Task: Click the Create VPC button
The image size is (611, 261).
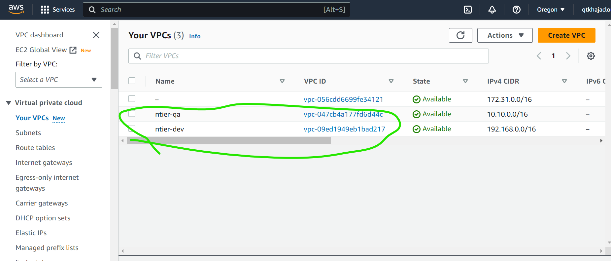Action: click(566, 35)
